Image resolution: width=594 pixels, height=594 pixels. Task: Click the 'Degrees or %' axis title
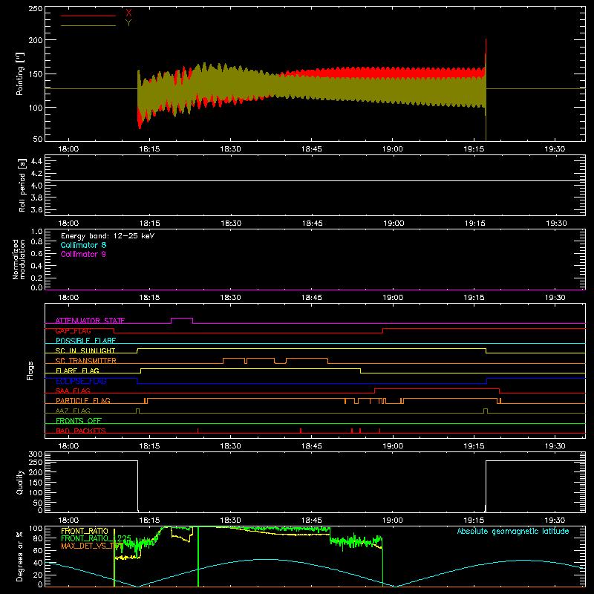[x=20, y=556]
